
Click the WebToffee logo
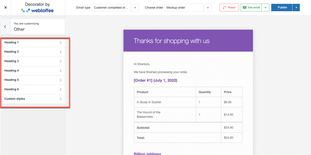click(x=38, y=10)
